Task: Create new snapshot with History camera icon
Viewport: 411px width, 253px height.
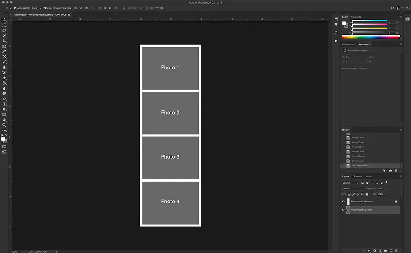Action: (x=390, y=170)
